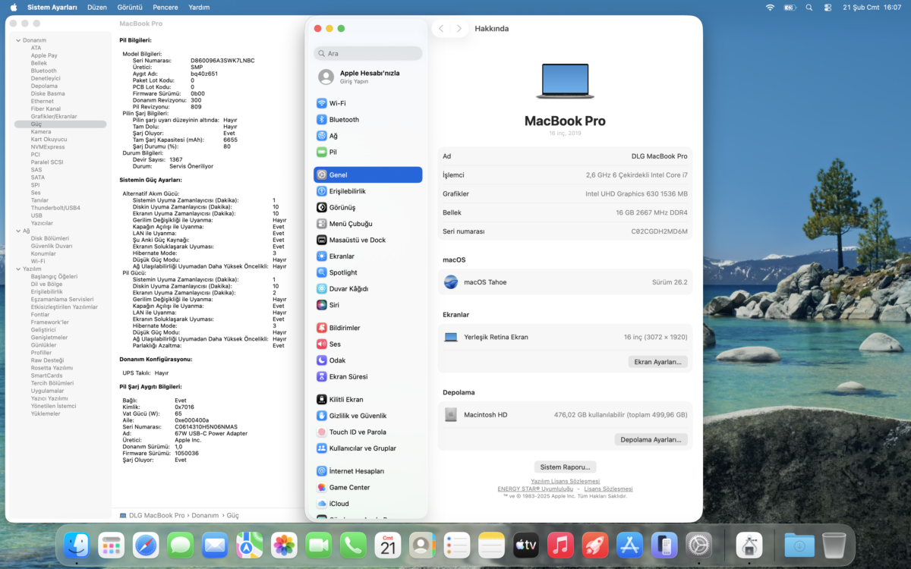Open Menü Çubuğu settings

[367, 224]
